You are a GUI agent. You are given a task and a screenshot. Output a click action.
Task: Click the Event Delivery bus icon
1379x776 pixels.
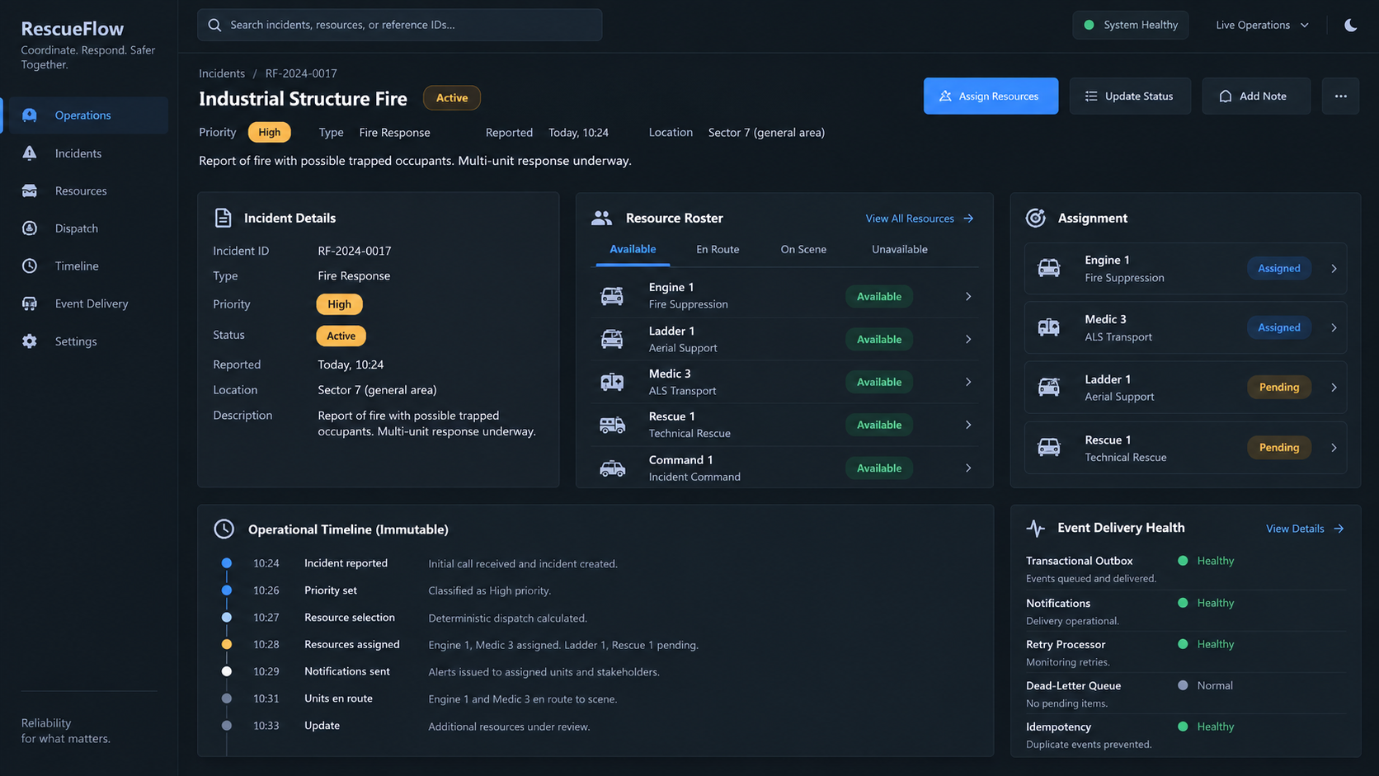pos(30,303)
